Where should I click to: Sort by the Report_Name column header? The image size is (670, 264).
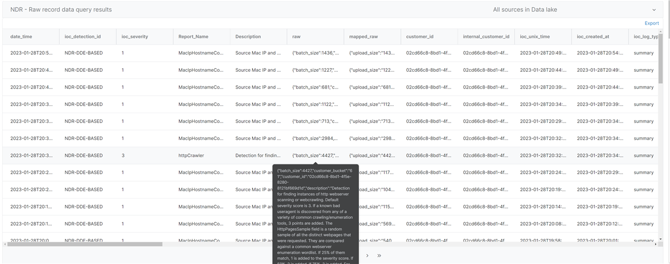click(193, 37)
